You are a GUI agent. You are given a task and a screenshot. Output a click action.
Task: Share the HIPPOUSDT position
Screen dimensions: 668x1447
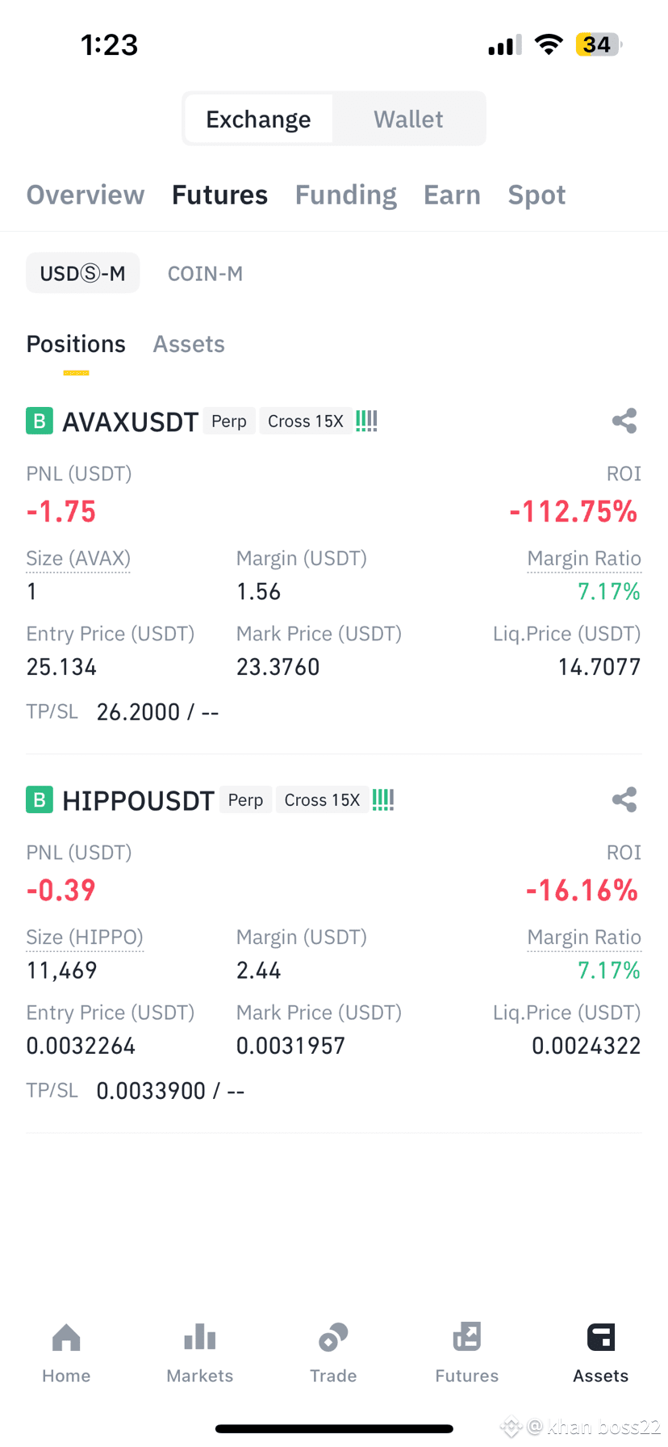coord(624,799)
